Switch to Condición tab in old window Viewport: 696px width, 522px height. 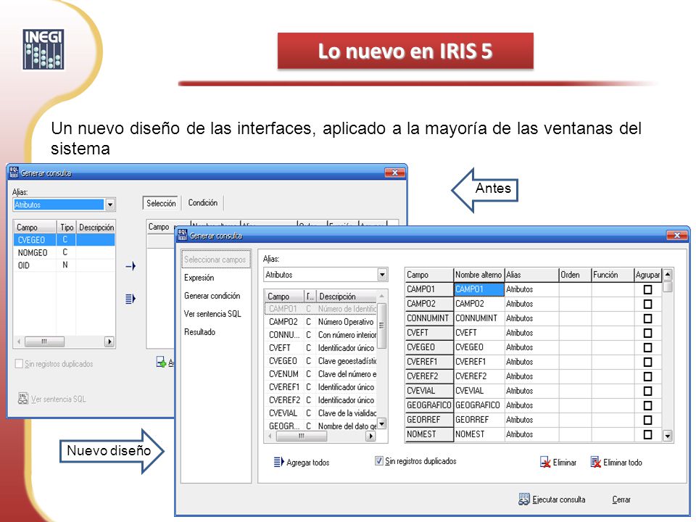click(x=203, y=203)
